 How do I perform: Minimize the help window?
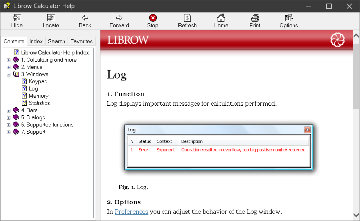[308, 6]
